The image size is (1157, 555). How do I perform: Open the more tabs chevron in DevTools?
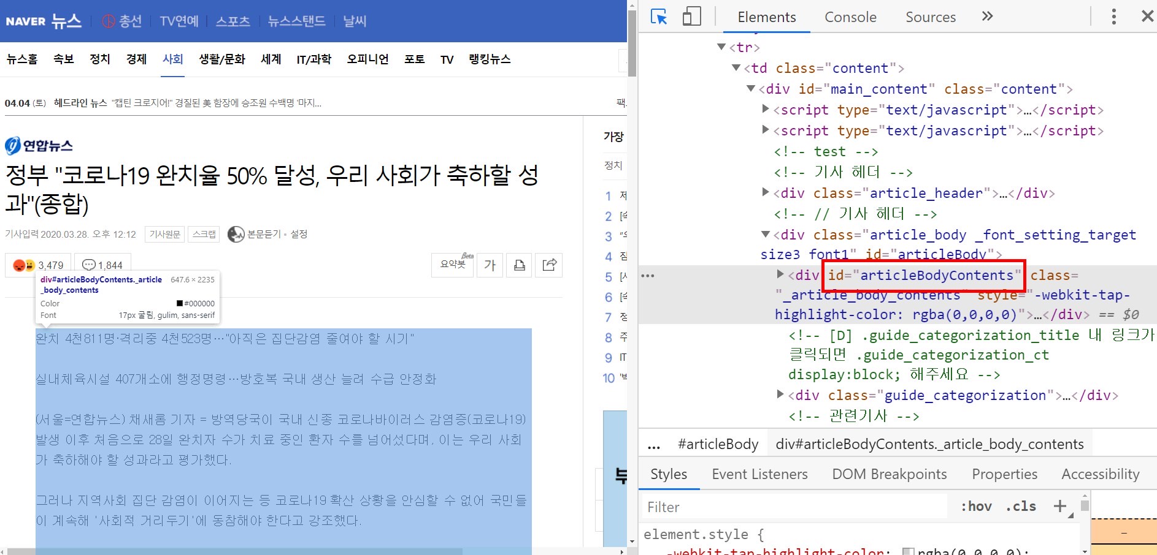tap(987, 17)
